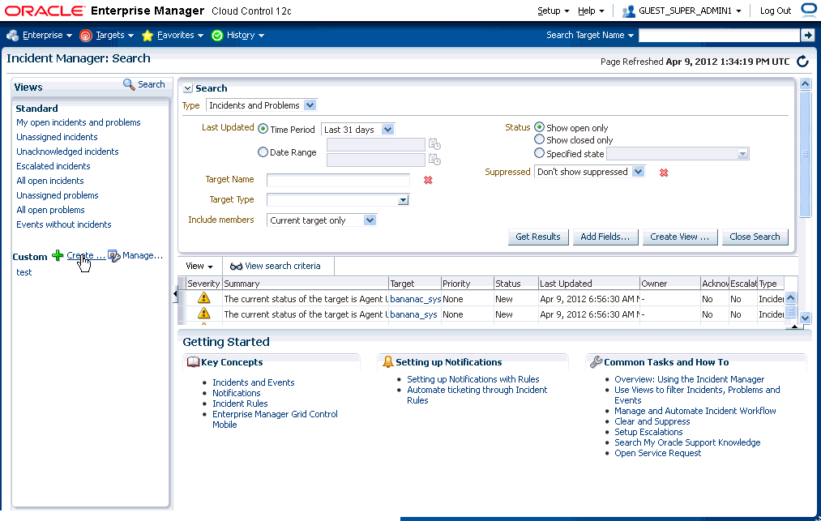The height and width of the screenshot is (521, 821).
Task: Click the Add Fields button
Action: (605, 237)
